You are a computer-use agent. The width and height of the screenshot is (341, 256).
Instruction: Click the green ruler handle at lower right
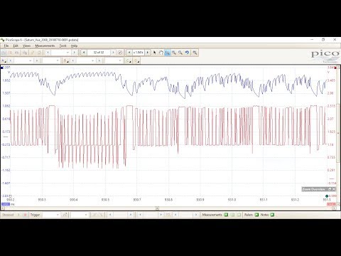pyautogui.click(x=327, y=196)
